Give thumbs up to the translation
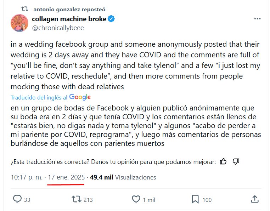The width and height of the screenshot is (270, 211). pos(223,161)
